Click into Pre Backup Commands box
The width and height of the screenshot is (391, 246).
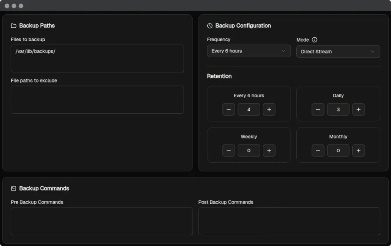point(102,221)
